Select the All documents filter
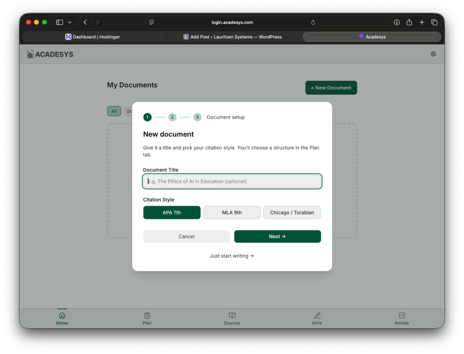 click(x=114, y=111)
